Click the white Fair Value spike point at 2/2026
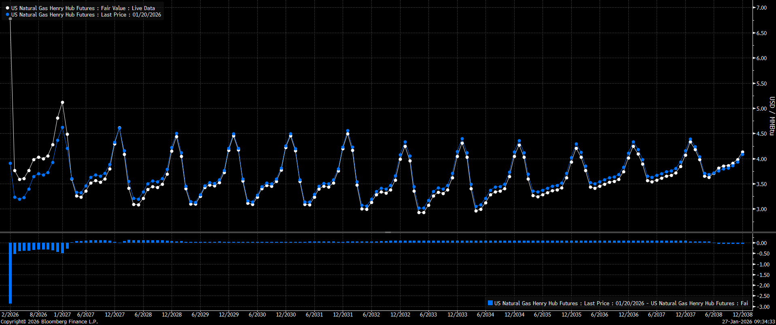The height and width of the screenshot is (325, 776). (10, 19)
